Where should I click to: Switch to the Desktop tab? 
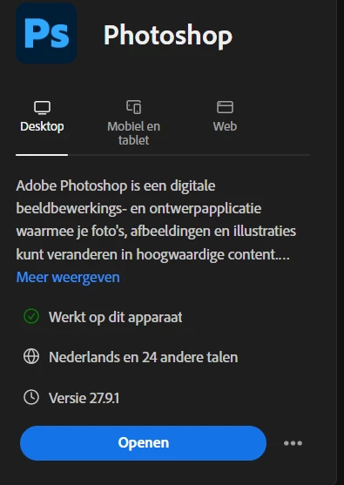point(42,126)
